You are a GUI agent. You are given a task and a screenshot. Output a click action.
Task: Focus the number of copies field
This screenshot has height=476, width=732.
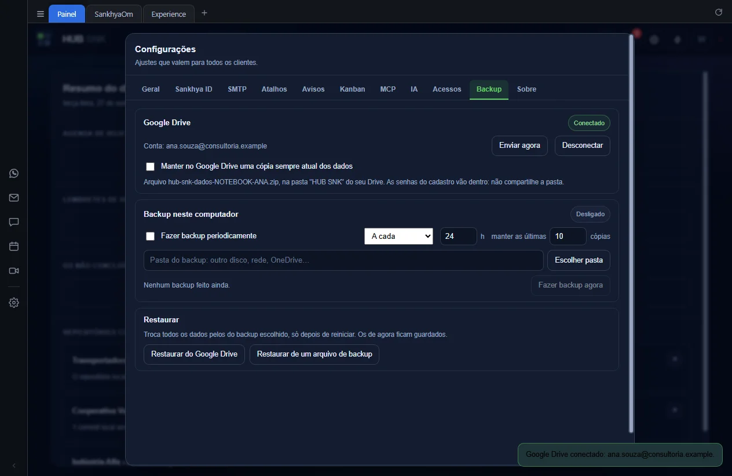point(568,237)
